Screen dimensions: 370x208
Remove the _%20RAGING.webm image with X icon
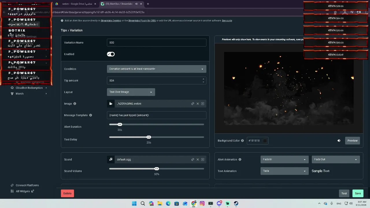pyautogui.click(x=198, y=104)
